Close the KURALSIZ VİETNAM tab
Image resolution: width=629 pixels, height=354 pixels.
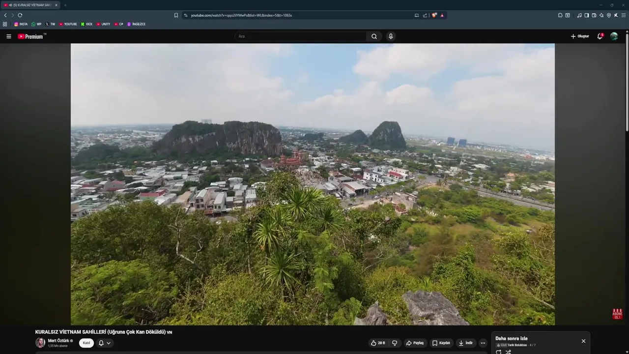point(56,5)
